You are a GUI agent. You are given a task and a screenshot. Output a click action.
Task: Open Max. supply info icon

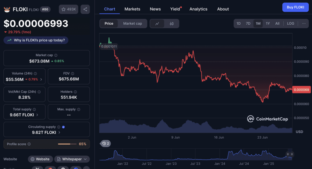click(x=79, y=109)
